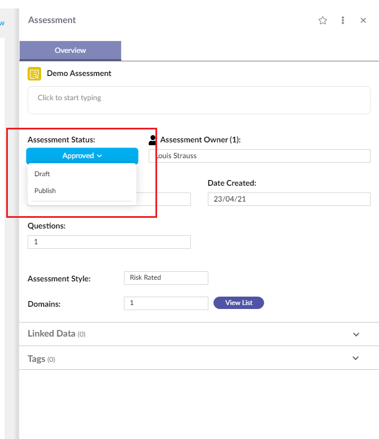Click the Questions count field

[x=109, y=242]
